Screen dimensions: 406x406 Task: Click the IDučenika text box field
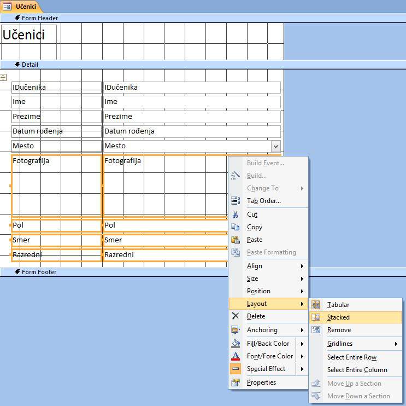click(x=192, y=88)
